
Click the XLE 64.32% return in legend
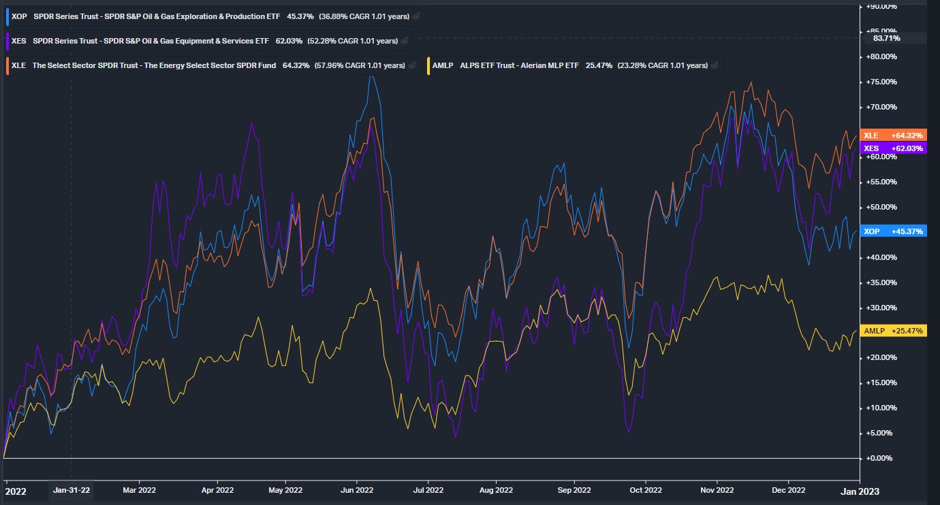coord(296,65)
